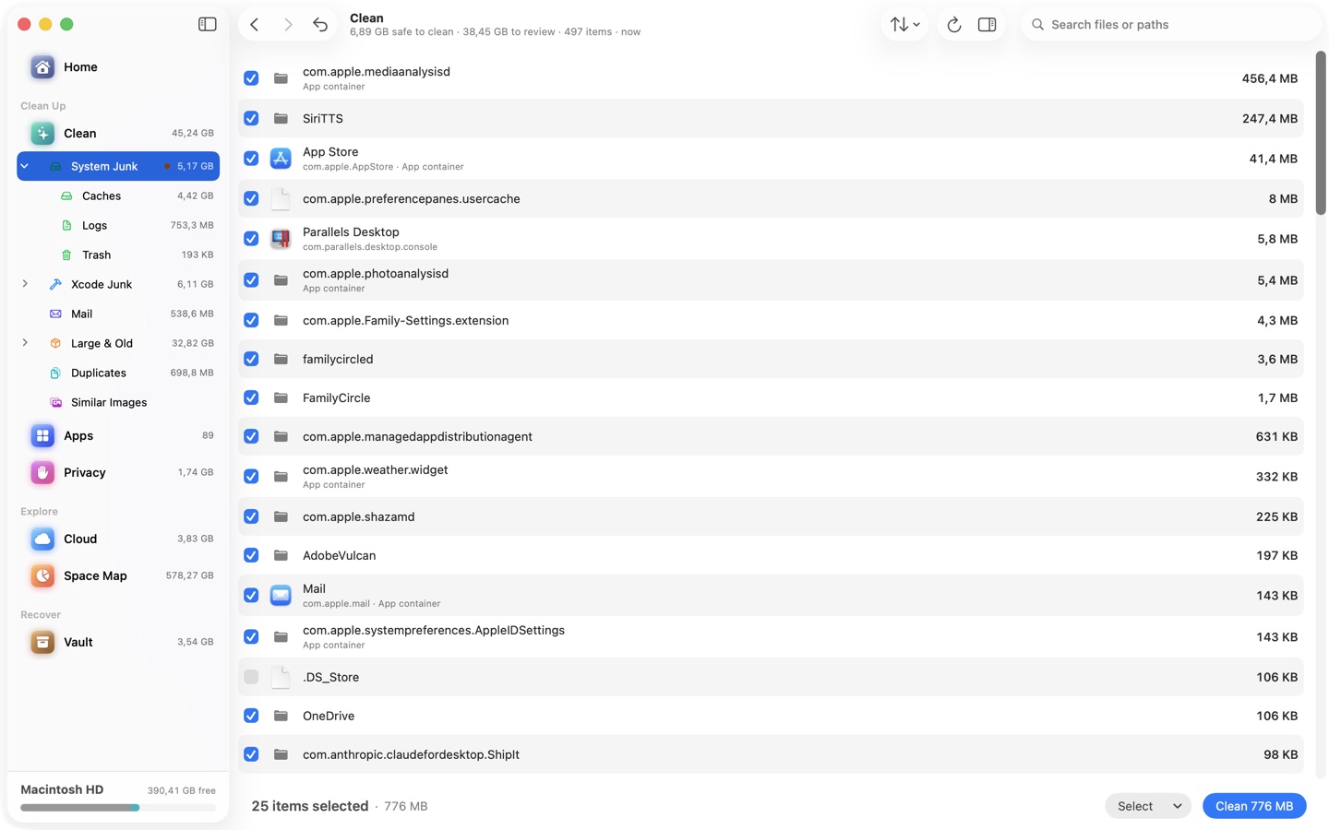This screenshot has width=1329, height=830.
Task: Open the Privacy hand icon
Action: click(x=42, y=472)
